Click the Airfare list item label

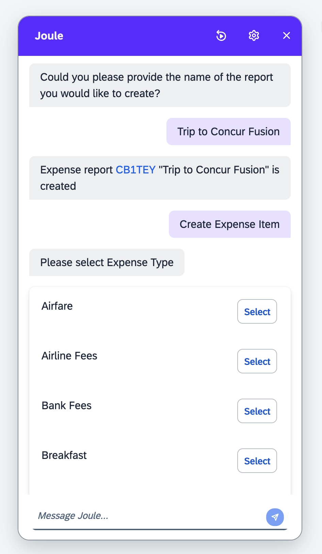coord(57,306)
